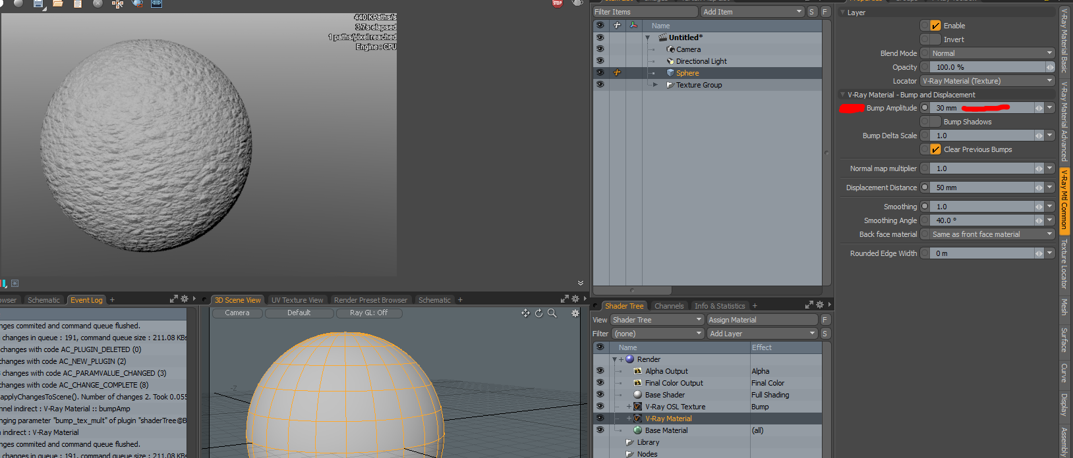The width and height of the screenshot is (1073, 458).
Task: Collapse the Untitled scene tree
Action: click(x=648, y=38)
